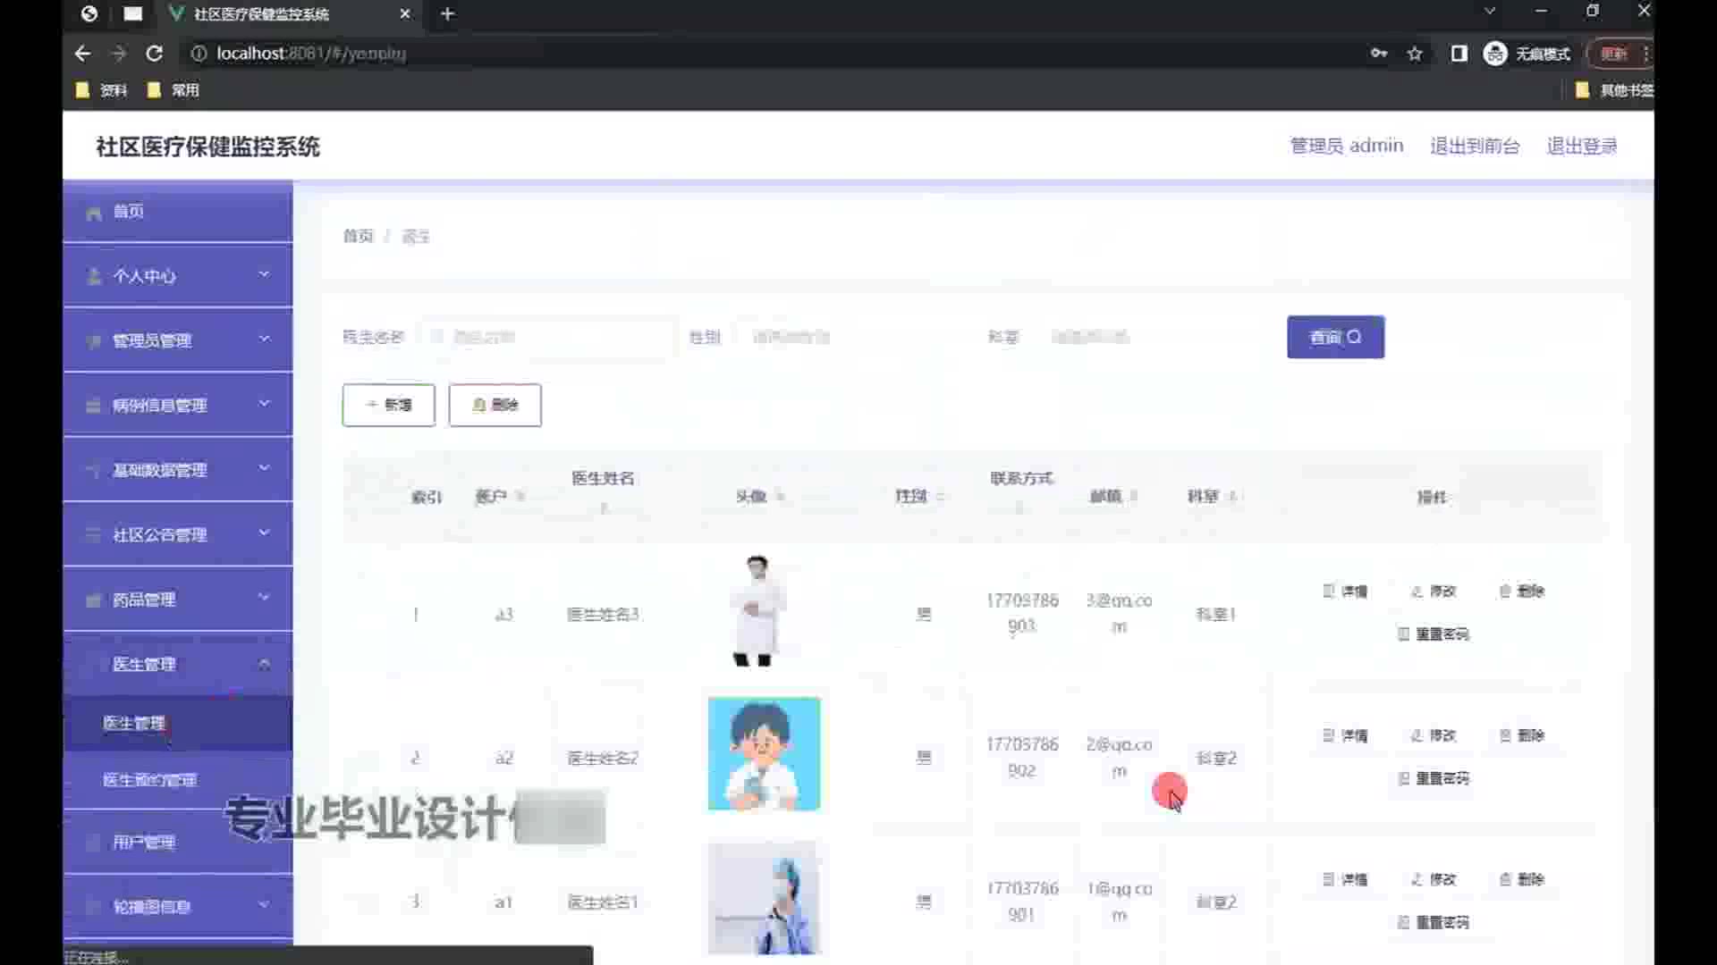
Task: Click the 新增 add button
Action: pyautogui.click(x=388, y=405)
